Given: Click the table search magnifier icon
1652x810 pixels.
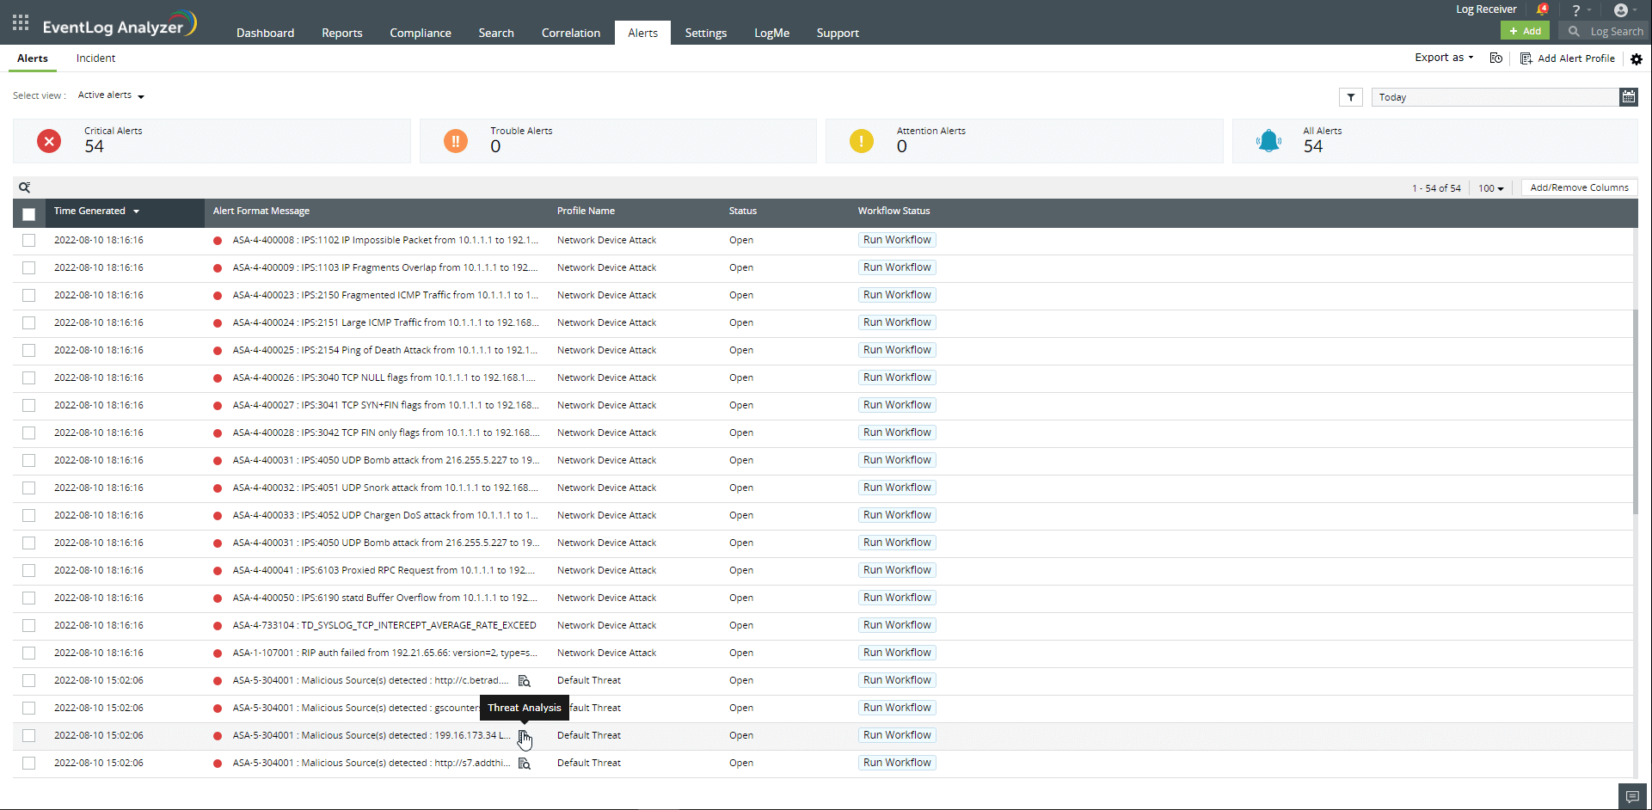Looking at the screenshot, I should coord(25,187).
